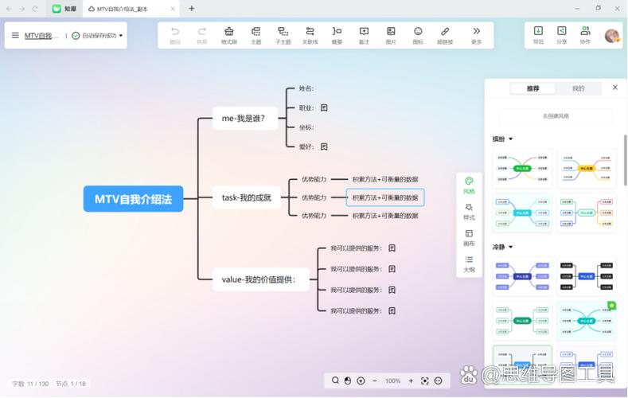
Task: Click the style panel vertical scrollbar
Action: (x=625, y=160)
